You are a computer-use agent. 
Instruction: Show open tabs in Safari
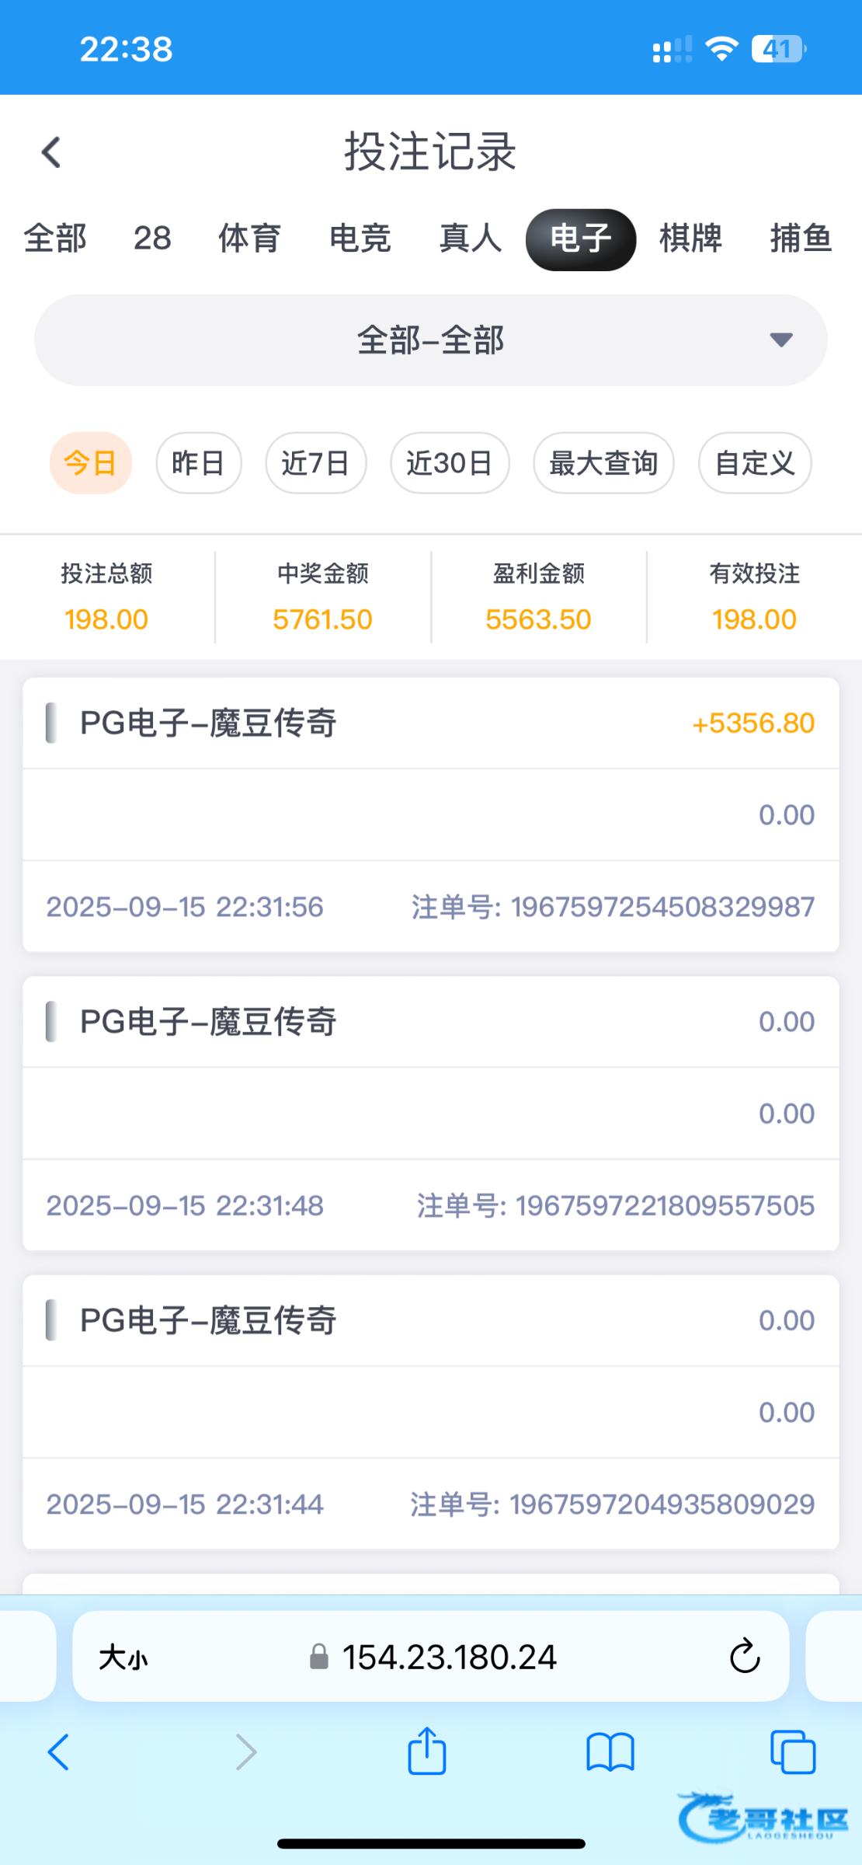click(x=792, y=1753)
